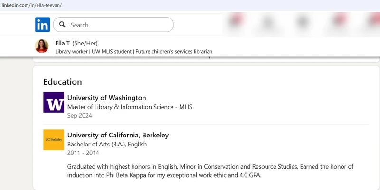380x190 pixels.
Task: Open Ella T.'s profile photo in header
Action: coord(42,46)
